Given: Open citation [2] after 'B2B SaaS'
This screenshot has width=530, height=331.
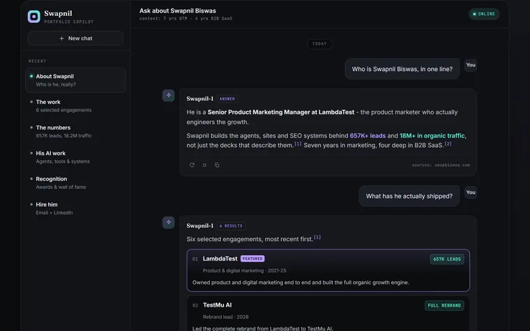Looking at the screenshot, I should pos(448,144).
